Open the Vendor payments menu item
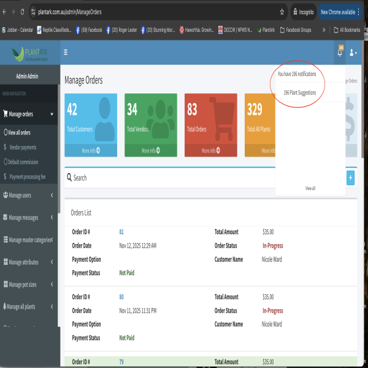The width and height of the screenshot is (368, 368). 23,147
